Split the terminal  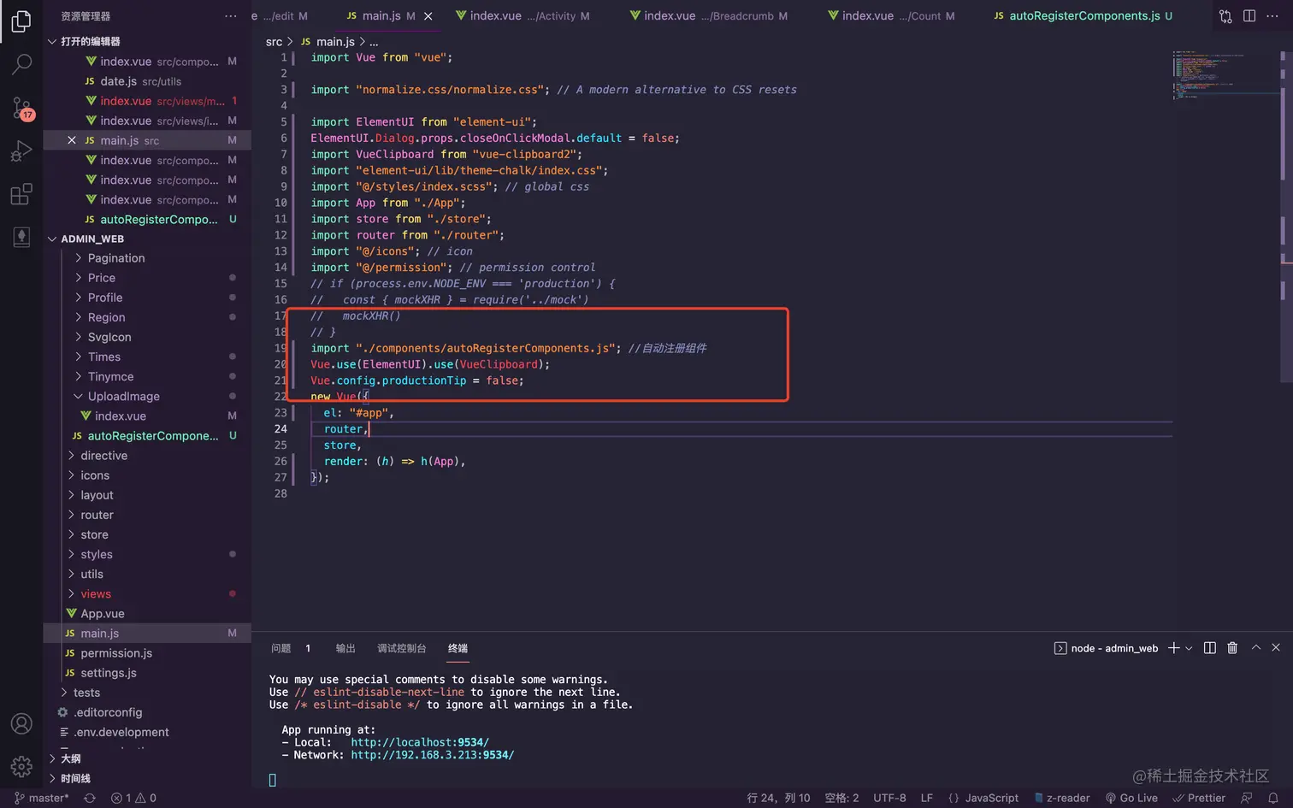click(1210, 648)
